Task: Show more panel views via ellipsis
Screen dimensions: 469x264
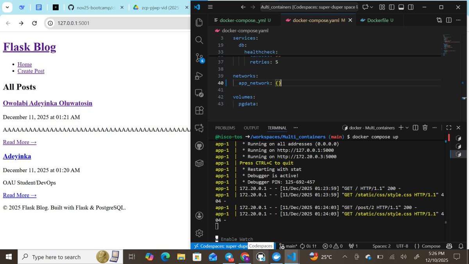Action: click(295, 128)
